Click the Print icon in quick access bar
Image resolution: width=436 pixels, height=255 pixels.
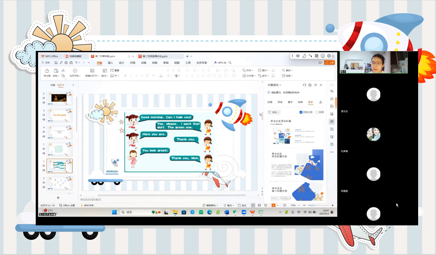pos(66,63)
